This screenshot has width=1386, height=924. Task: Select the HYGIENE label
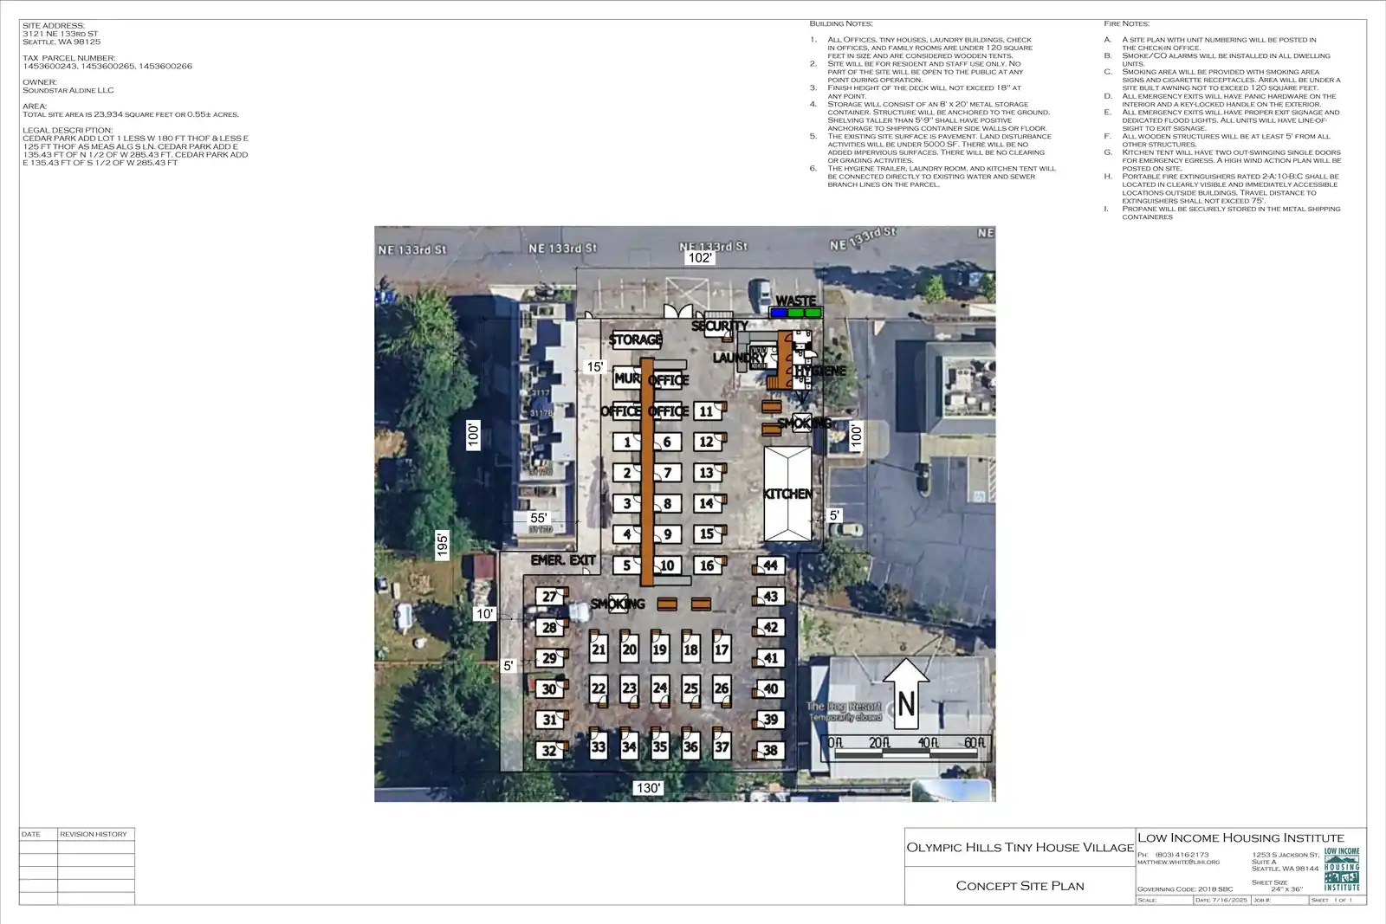coord(820,371)
